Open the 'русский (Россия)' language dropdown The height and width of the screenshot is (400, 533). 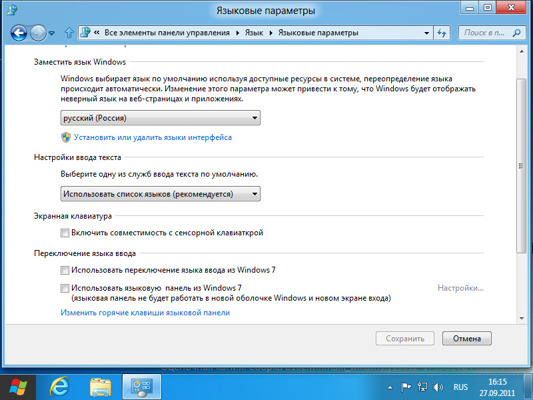coord(161,118)
